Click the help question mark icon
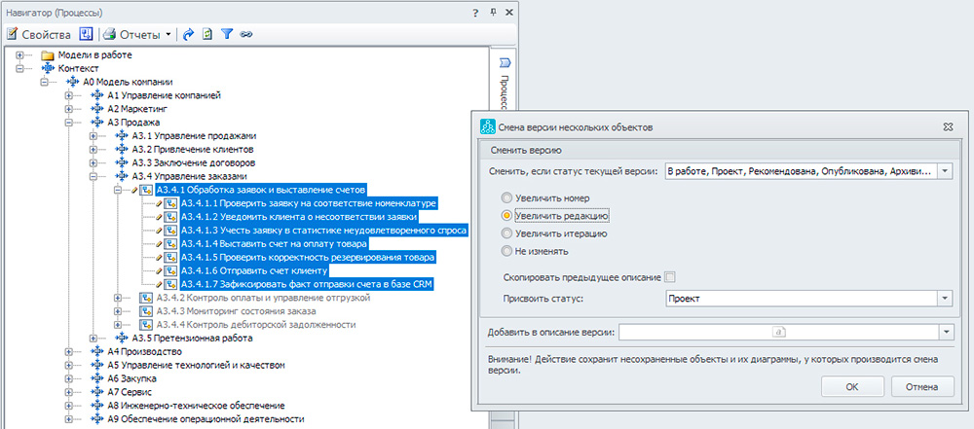Image resolution: width=974 pixels, height=429 pixels. pos(475,12)
